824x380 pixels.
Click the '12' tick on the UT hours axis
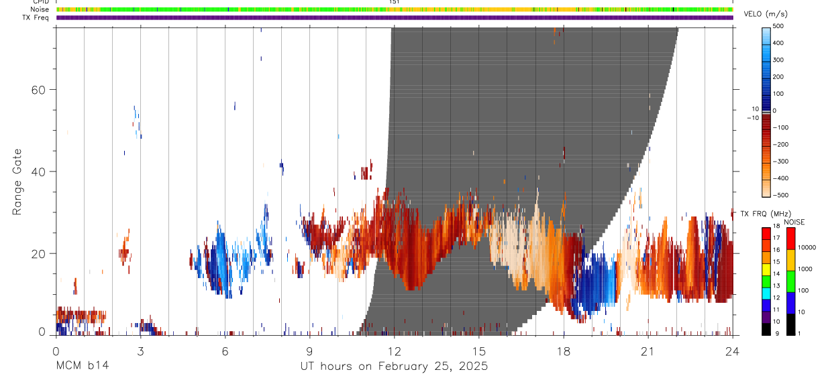[394, 351]
